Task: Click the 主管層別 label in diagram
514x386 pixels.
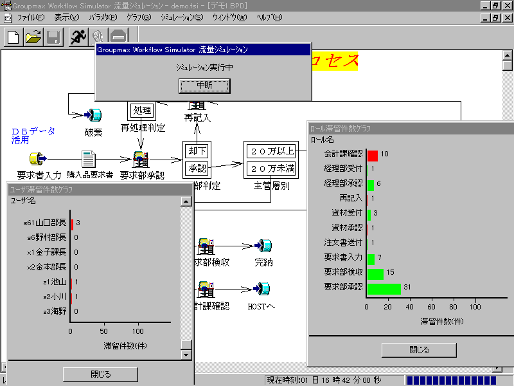Action: click(271, 186)
